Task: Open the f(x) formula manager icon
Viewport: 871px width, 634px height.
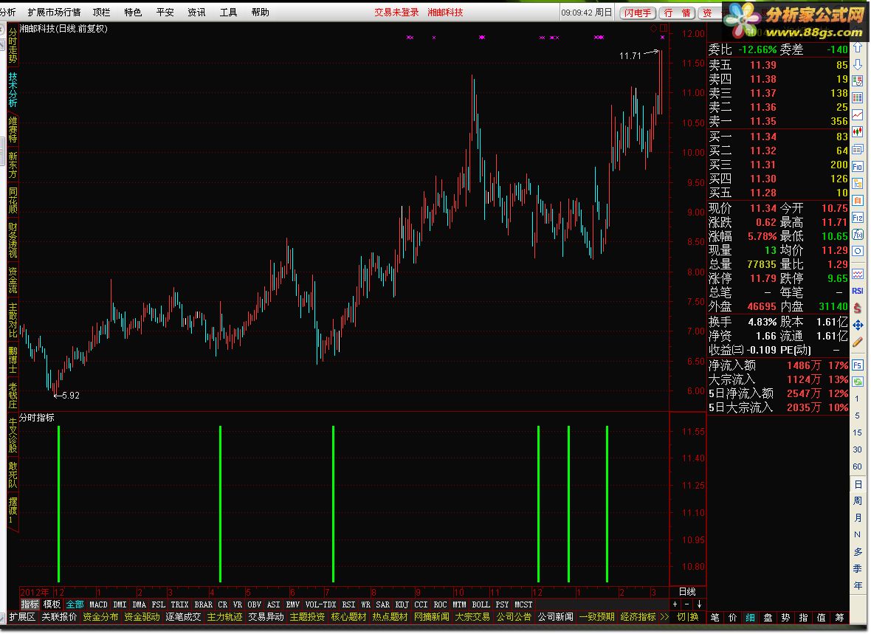Action: click(858, 234)
